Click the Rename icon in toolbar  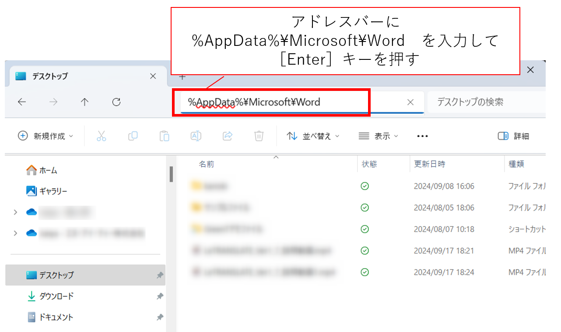(196, 136)
